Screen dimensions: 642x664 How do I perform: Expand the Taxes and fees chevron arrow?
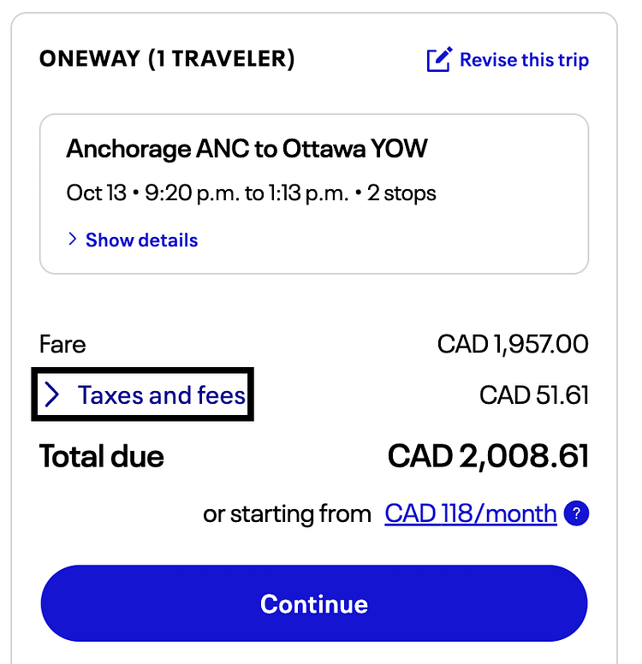52,395
